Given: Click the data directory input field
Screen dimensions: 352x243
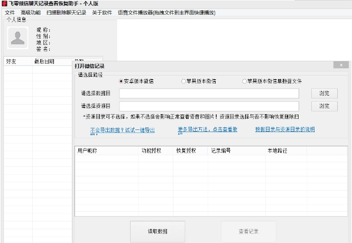Looking at the screenshot, I should point(209,94).
